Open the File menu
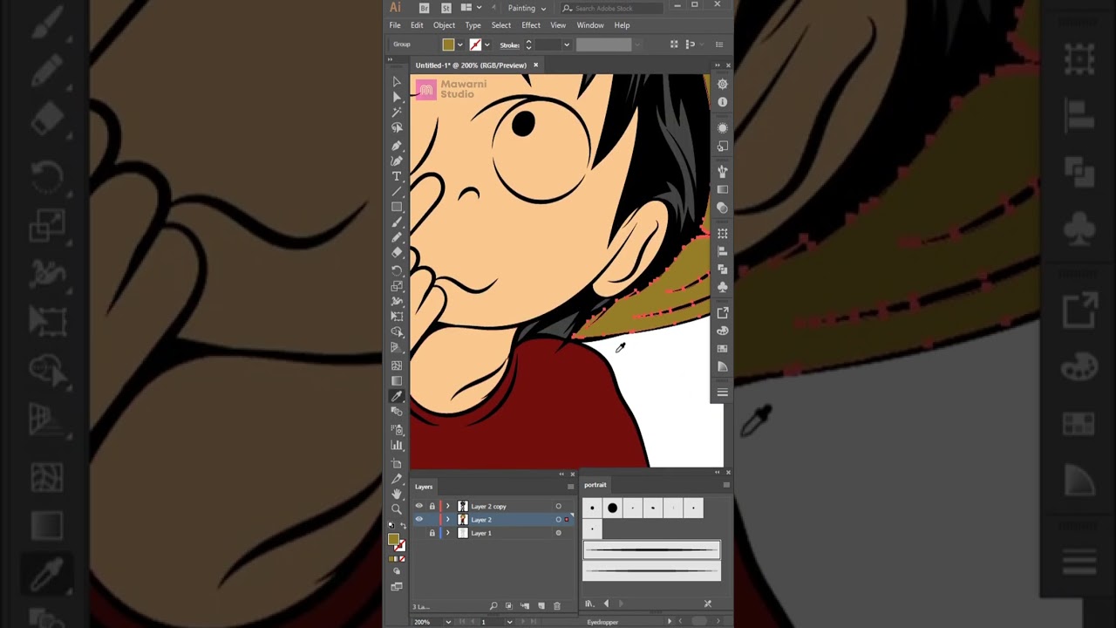Image resolution: width=1116 pixels, height=628 pixels. point(395,25)
